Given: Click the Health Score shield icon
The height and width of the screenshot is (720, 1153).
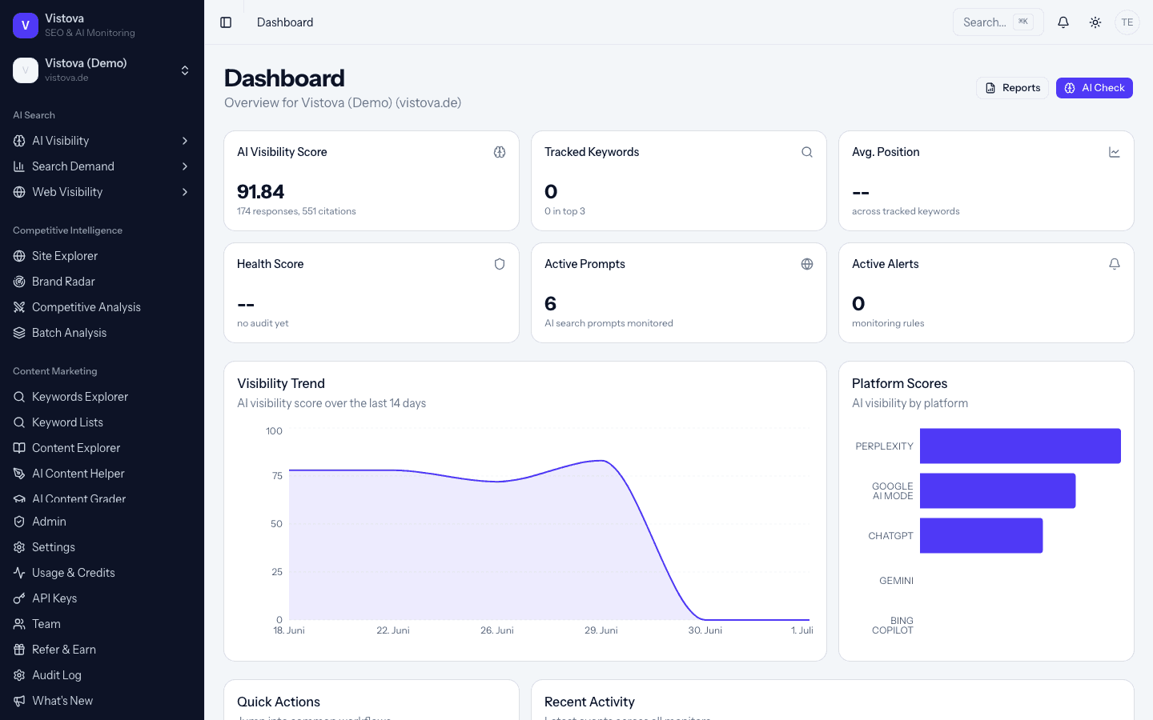Looking at the screenshot, I should coord(500,264).
